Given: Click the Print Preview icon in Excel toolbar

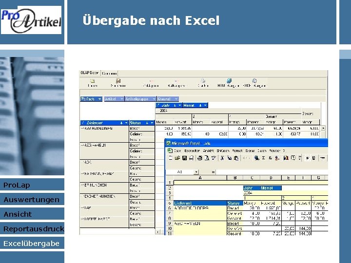Looking at the screenshot, I should click(x=207, y=158).
